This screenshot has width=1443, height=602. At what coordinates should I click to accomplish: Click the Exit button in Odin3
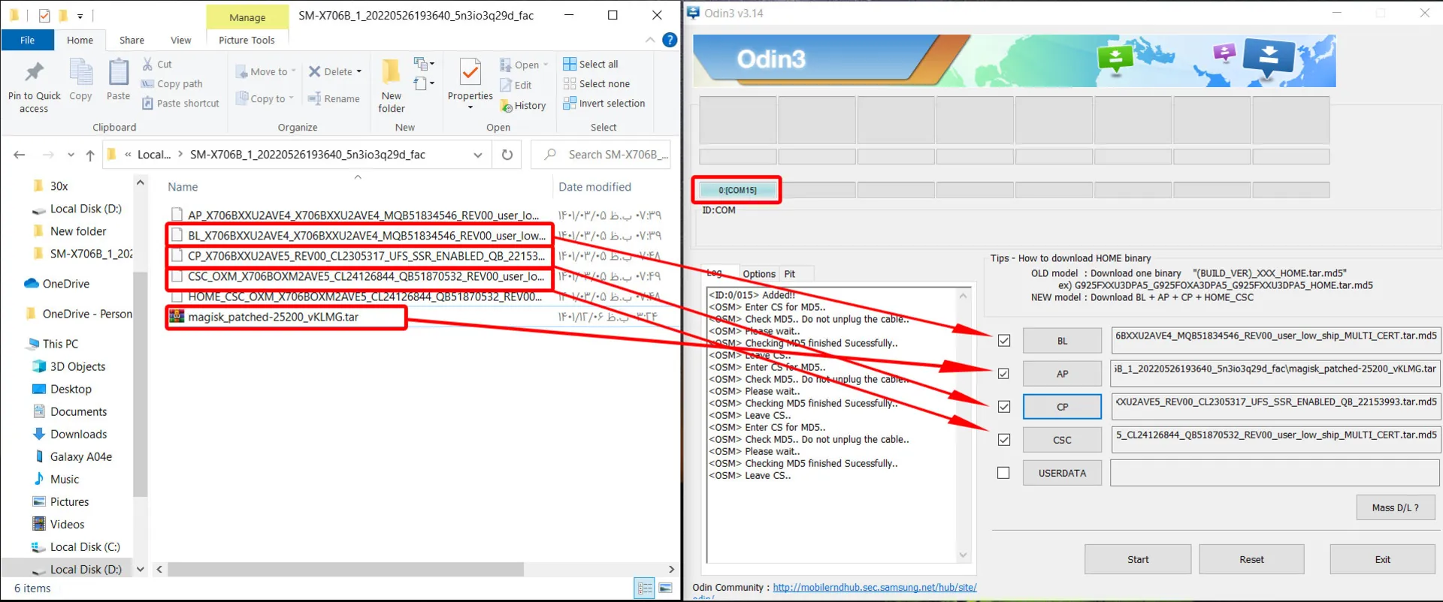coord(1382,559)
